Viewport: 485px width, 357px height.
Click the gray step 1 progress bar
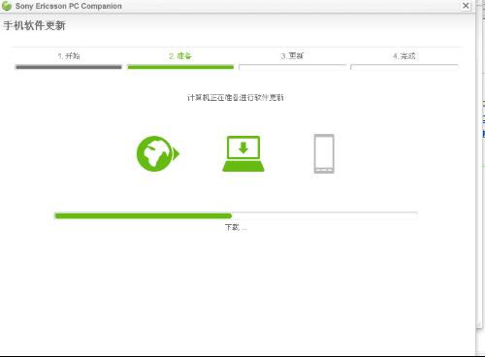(x=69, y=67)
